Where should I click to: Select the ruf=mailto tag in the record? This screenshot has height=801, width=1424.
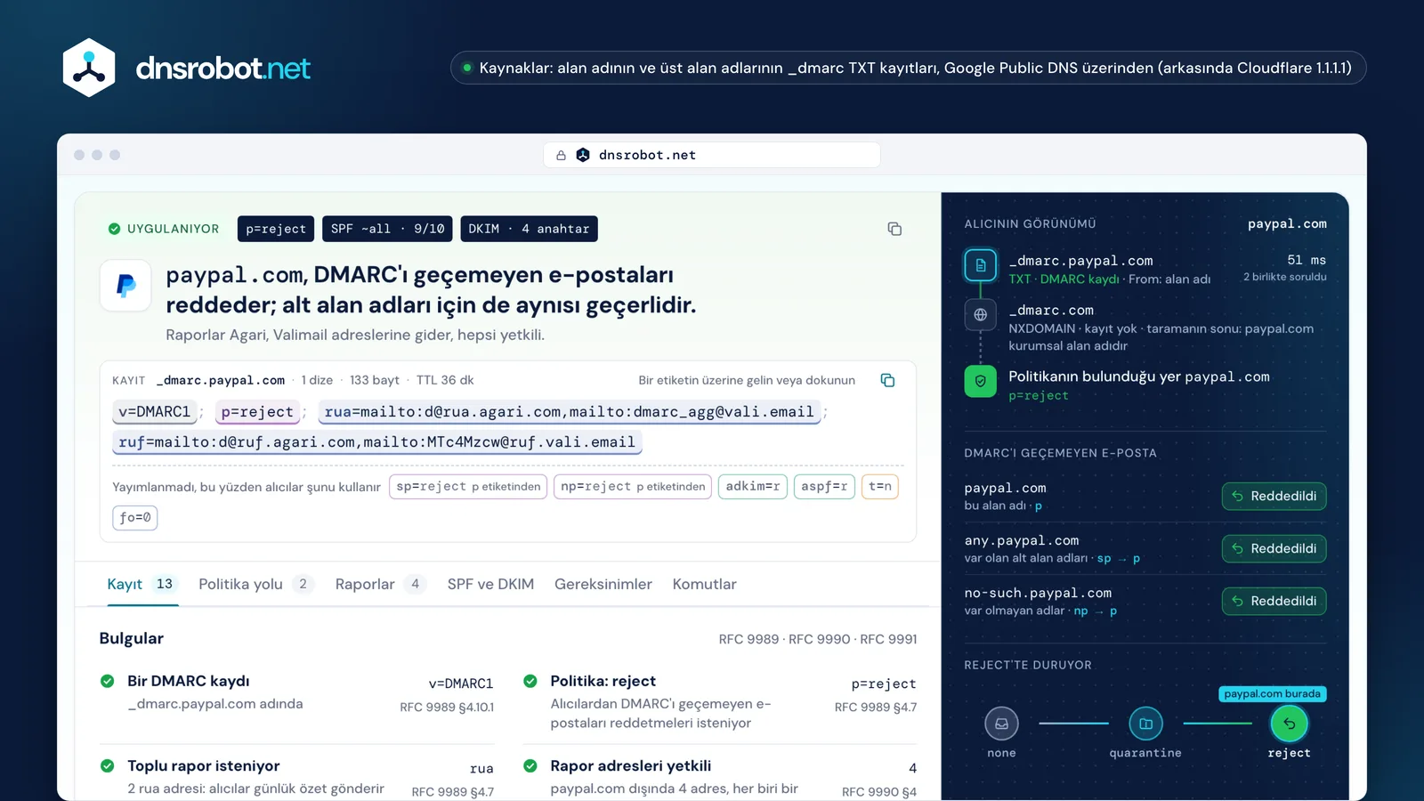pos(377,442)
